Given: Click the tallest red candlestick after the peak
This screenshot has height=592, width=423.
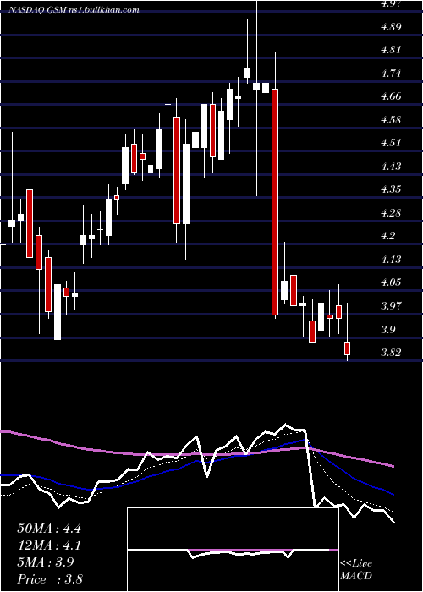Looking at the screenshot, I should coord(275,202).
